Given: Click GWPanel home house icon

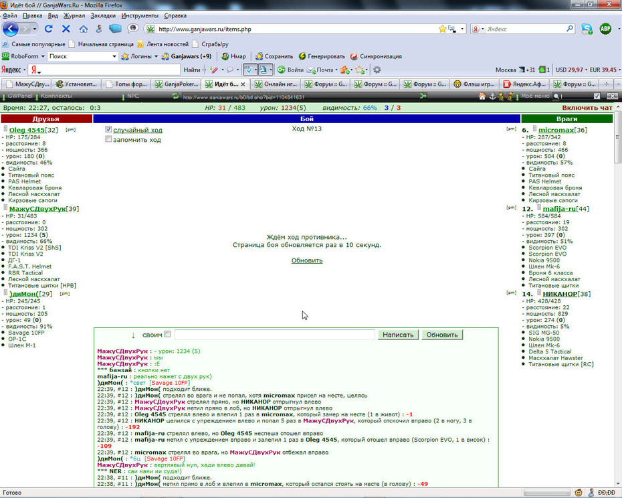Looking at the screenshot, I should point(482,96).
